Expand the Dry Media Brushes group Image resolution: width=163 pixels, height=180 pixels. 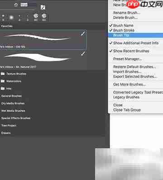[x=13, y=103]
